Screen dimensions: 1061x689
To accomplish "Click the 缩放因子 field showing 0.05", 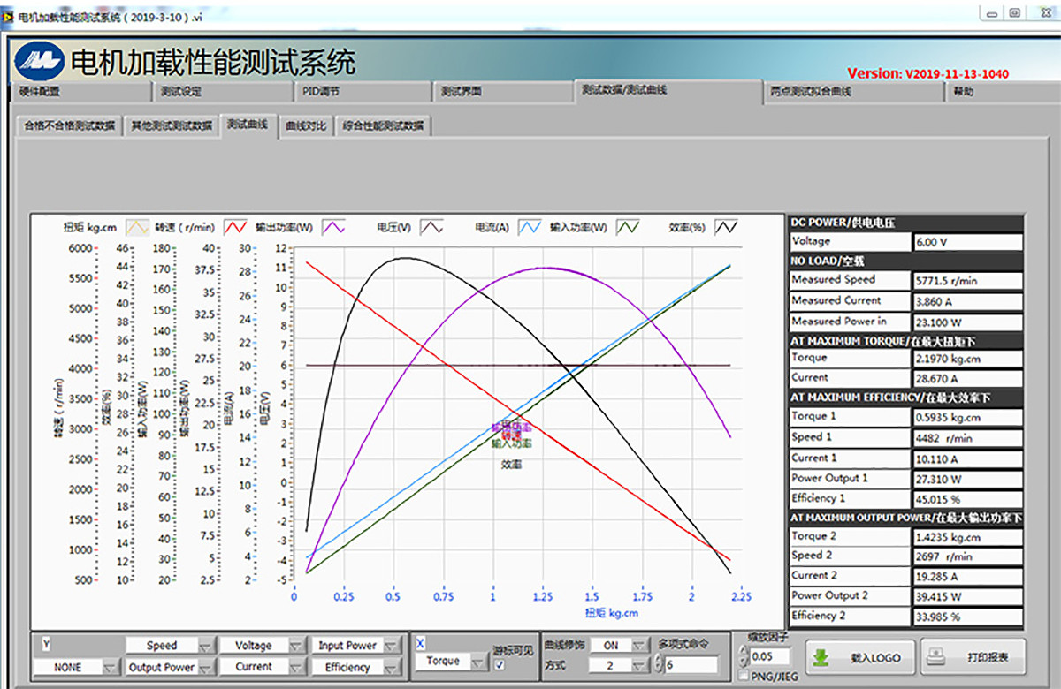I will tap(772, 656).
